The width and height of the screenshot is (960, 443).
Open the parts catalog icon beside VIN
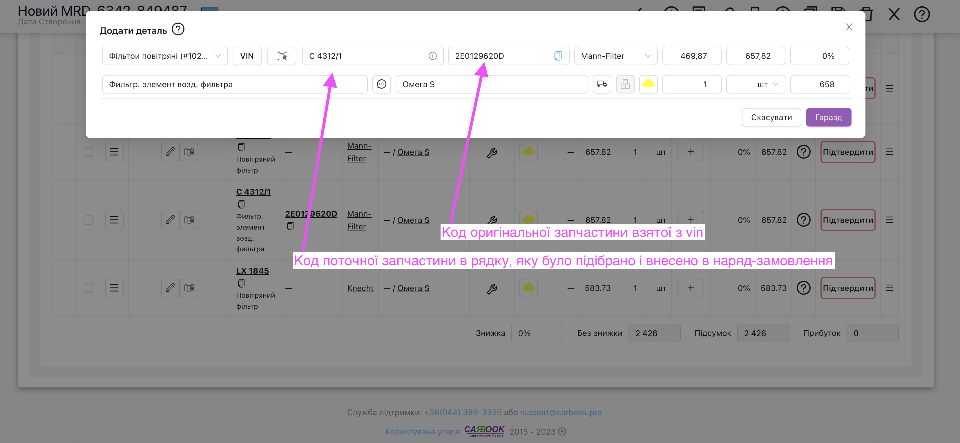[282, 56]
